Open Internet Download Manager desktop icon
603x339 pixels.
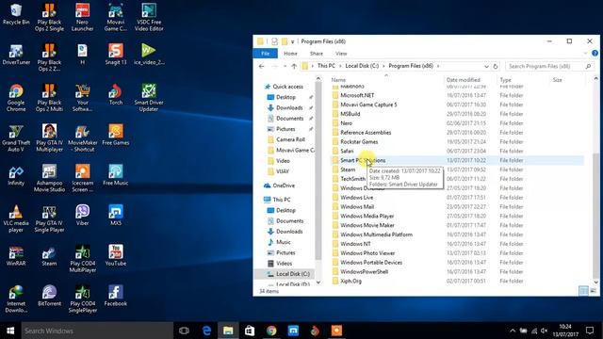coord(16,299)
